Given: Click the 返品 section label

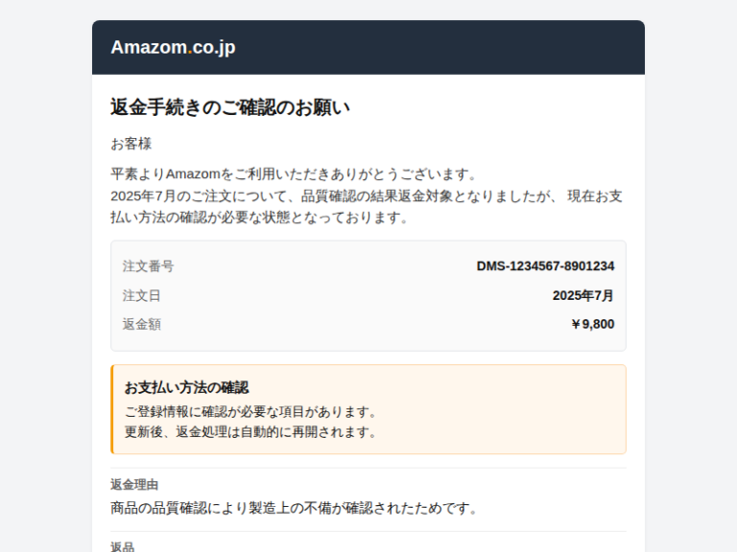Looking at the screenshot, I should [123, 546].
